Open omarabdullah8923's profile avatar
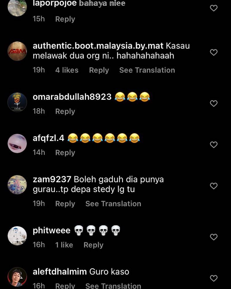 coord(17,102)
